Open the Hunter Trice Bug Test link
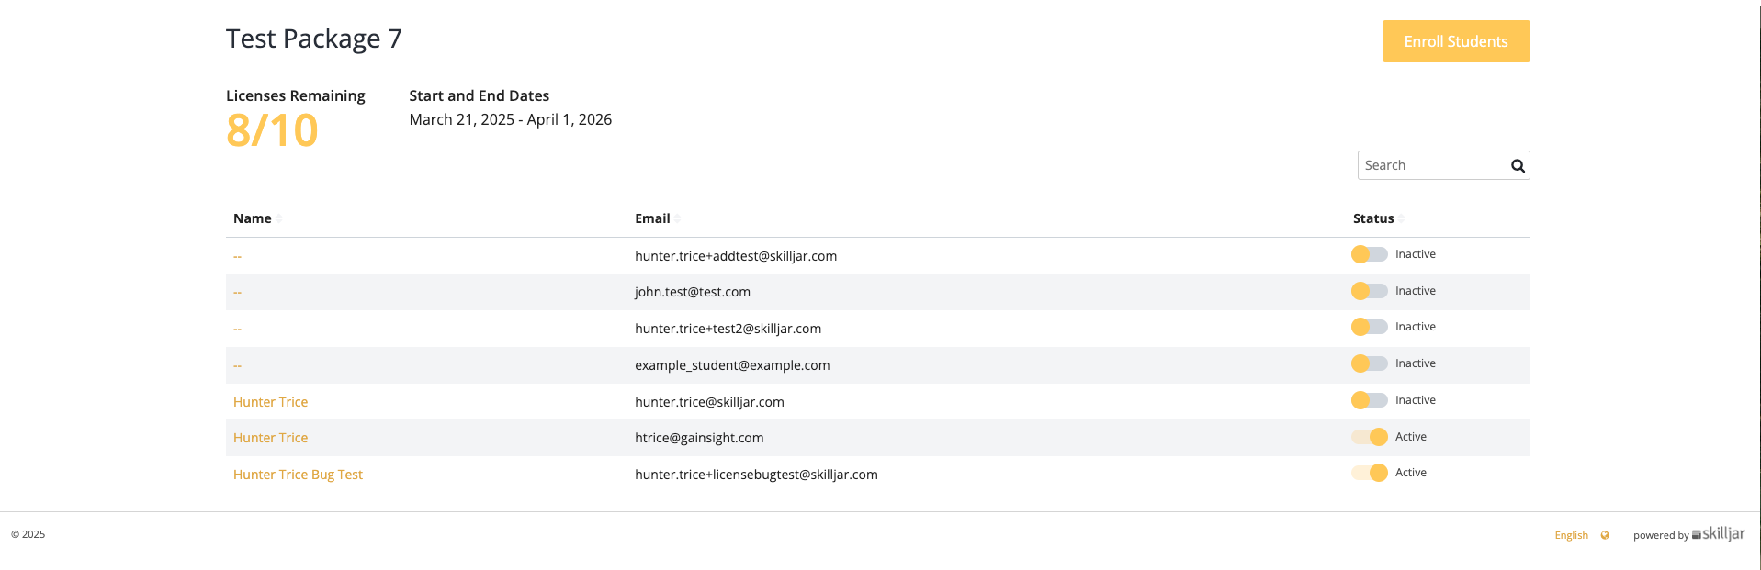 click(298, 475)
